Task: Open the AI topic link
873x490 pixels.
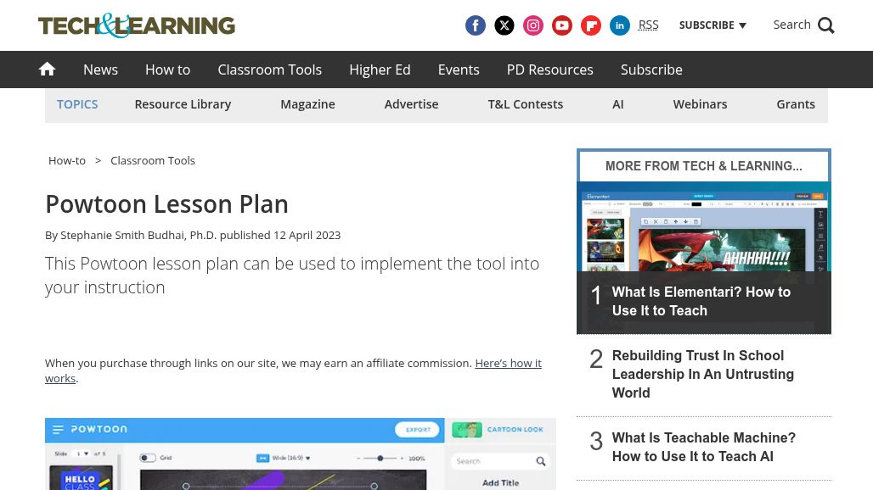Action: pos(618,104)
